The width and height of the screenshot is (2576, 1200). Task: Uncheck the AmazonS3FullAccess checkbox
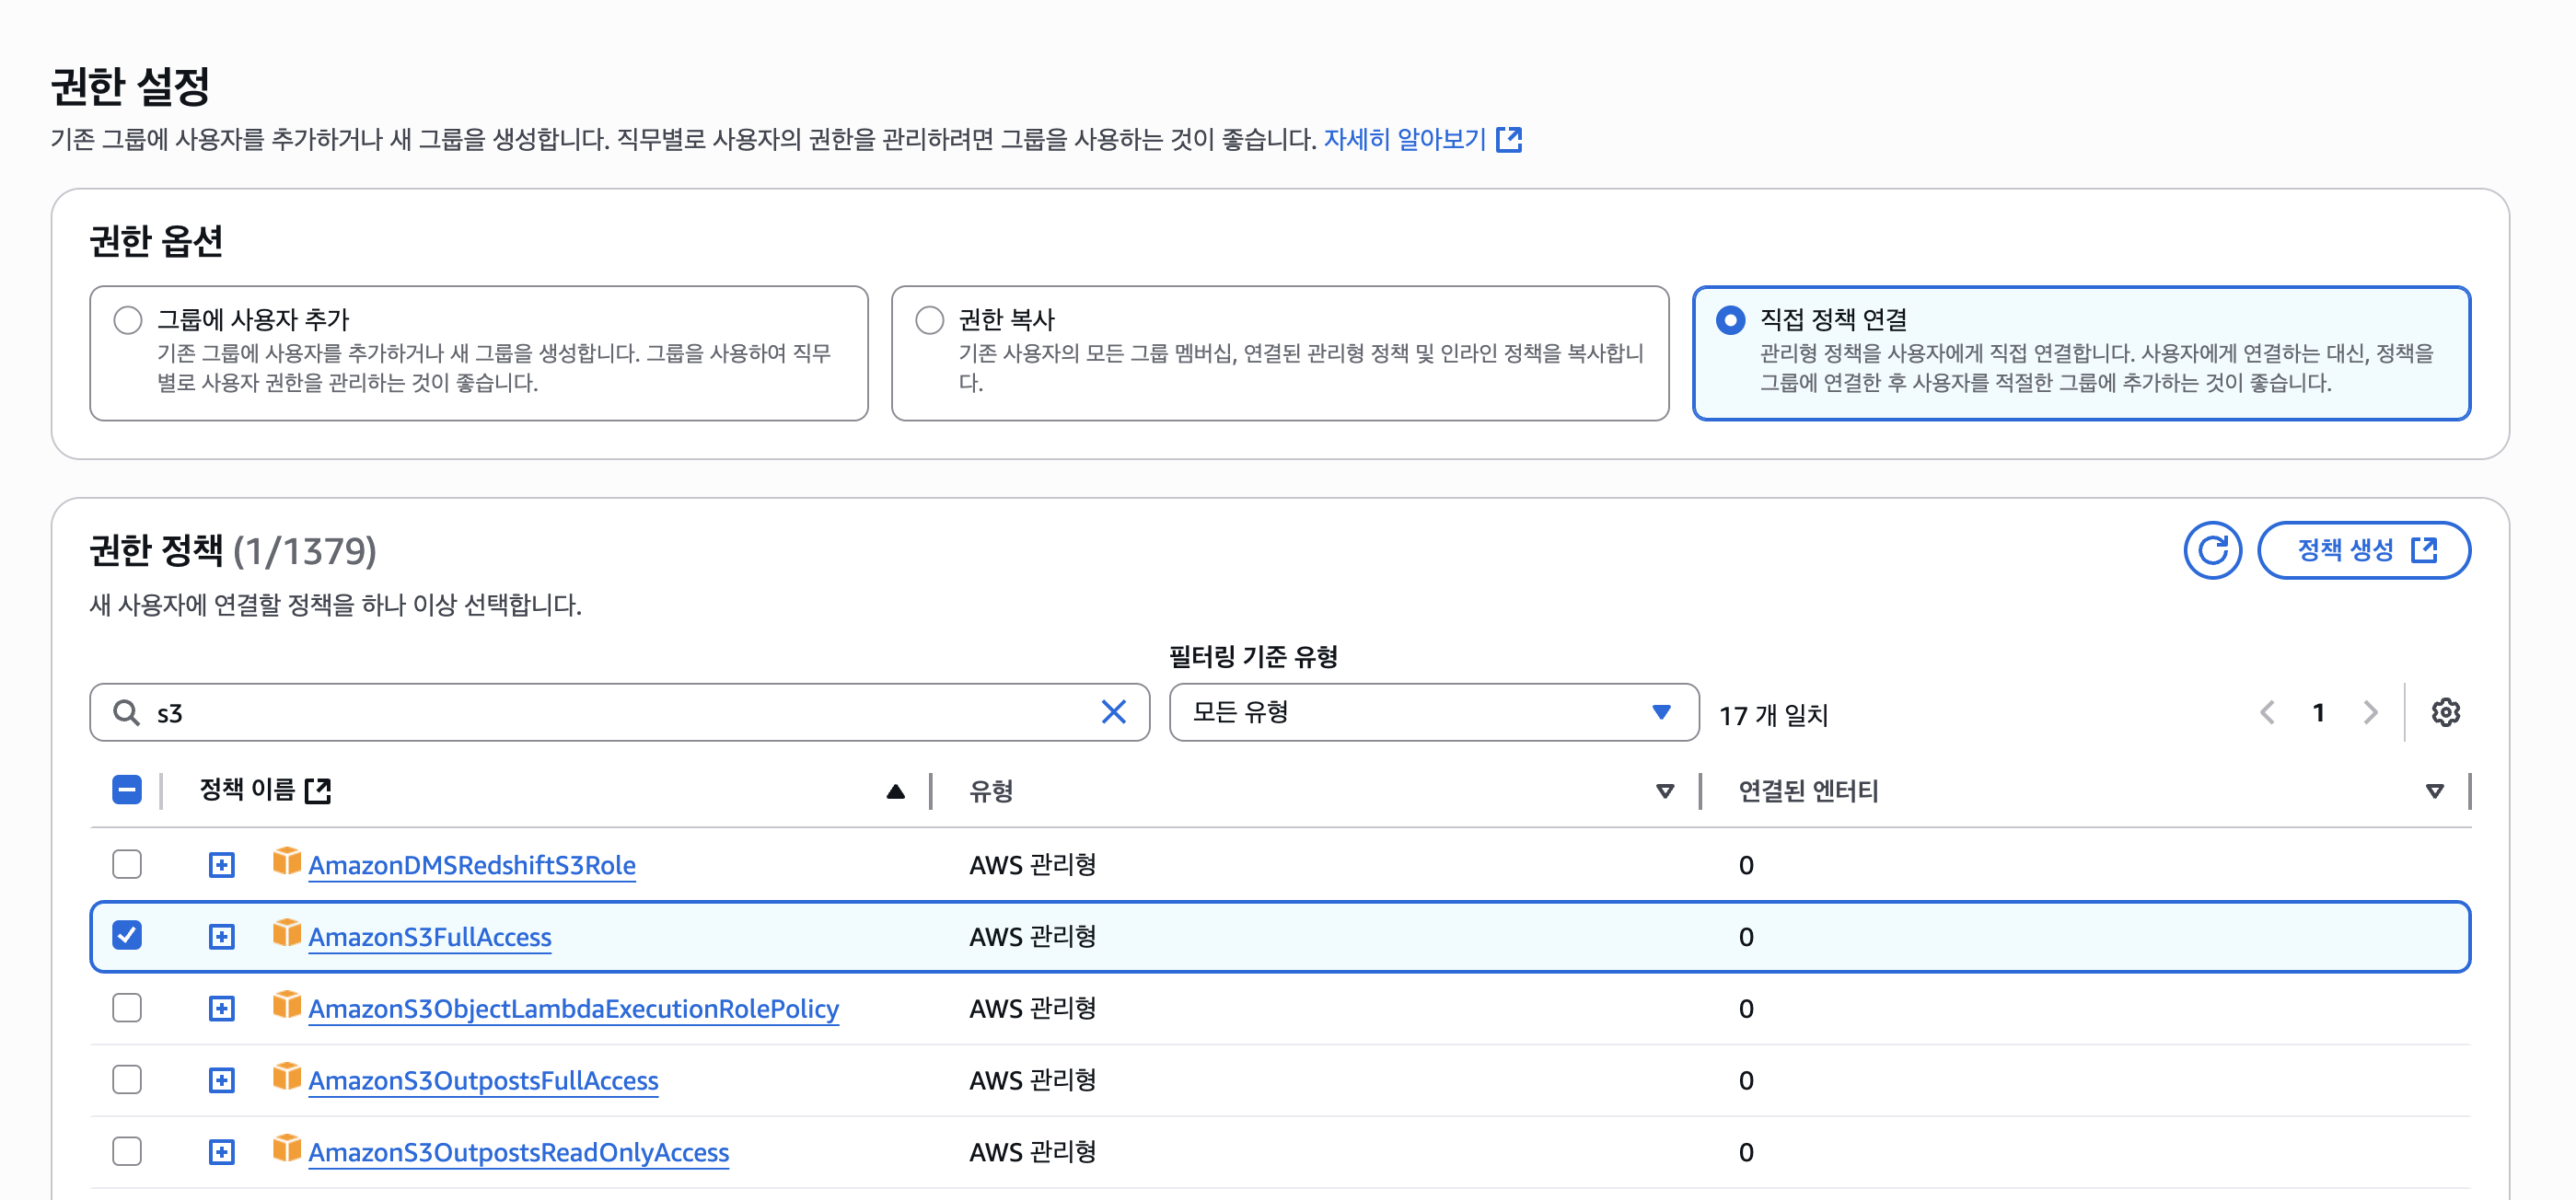127,935
